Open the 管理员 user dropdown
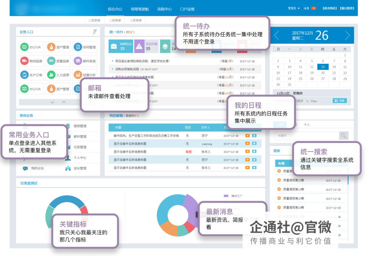This screenshot has height=256, width=369. coord(293,8)
